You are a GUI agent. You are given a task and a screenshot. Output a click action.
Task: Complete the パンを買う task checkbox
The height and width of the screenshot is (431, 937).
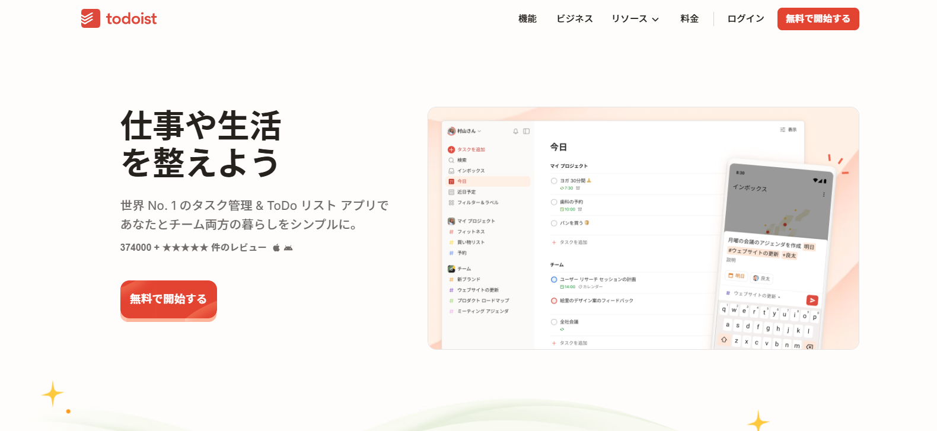tap(554, 224)
